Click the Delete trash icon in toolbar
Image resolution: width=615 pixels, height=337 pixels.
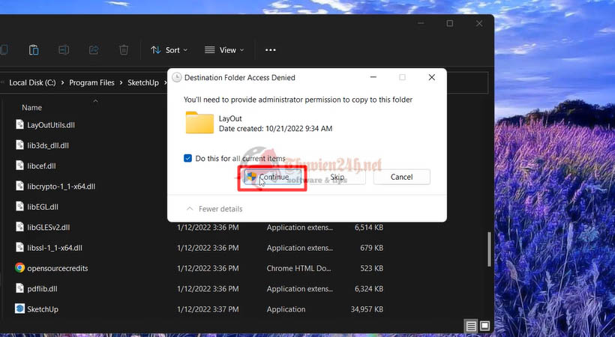tap(124, 49)
